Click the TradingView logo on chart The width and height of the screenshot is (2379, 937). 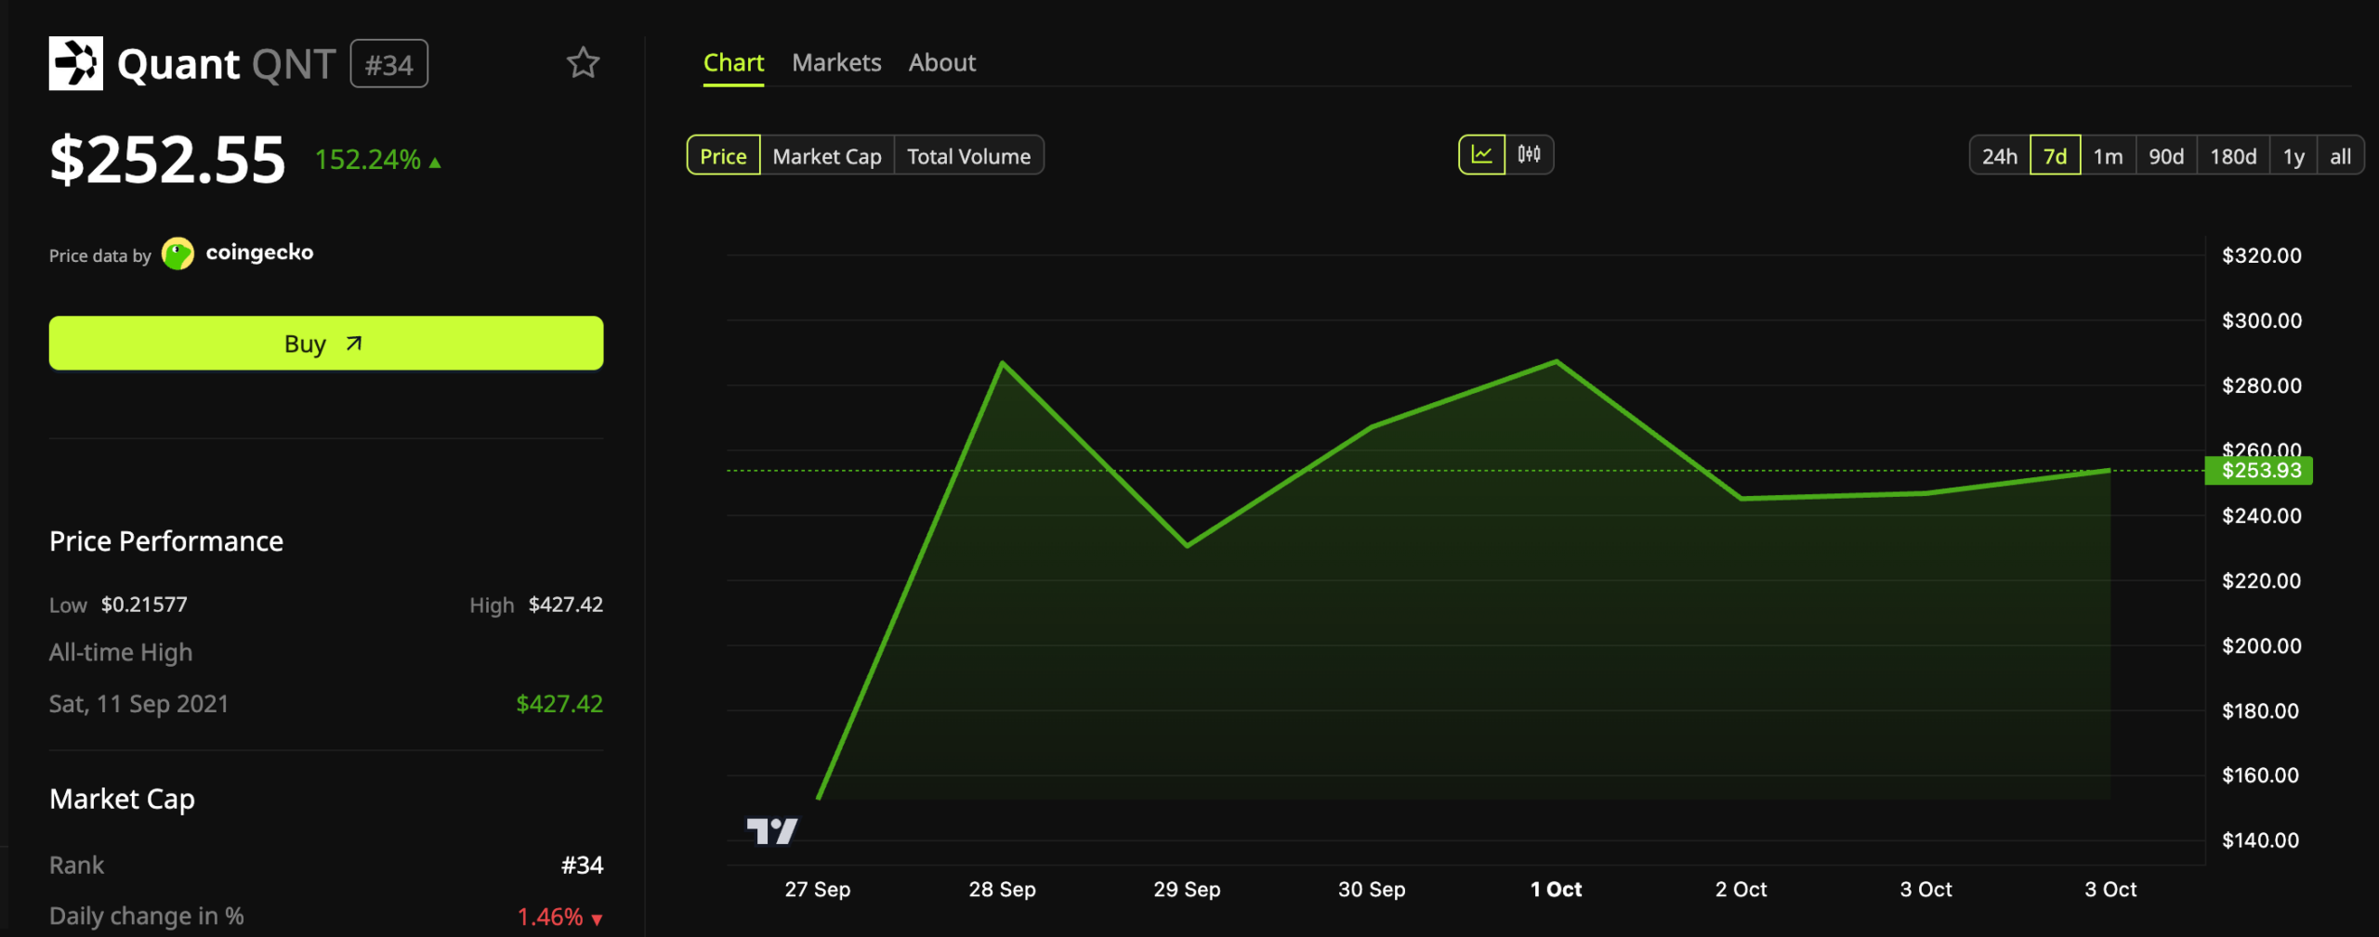[771, 831]
